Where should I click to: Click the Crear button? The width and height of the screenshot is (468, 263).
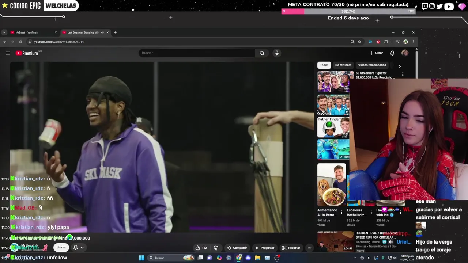(x=376, y=53)
